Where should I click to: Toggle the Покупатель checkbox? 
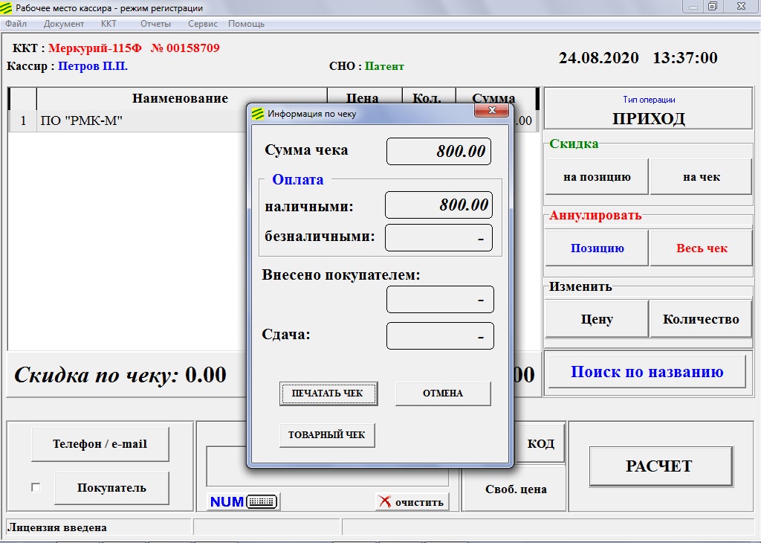click(x=36, y=488)
